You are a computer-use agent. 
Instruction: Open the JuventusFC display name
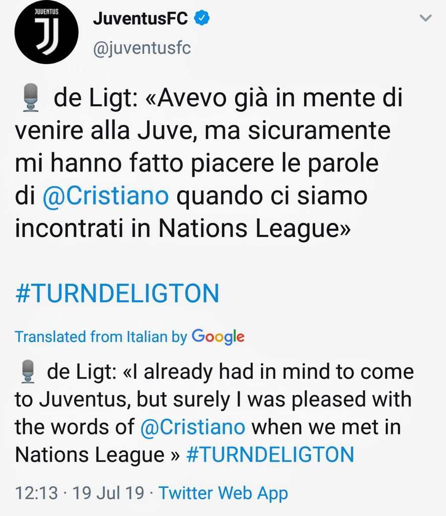(140, 19)
